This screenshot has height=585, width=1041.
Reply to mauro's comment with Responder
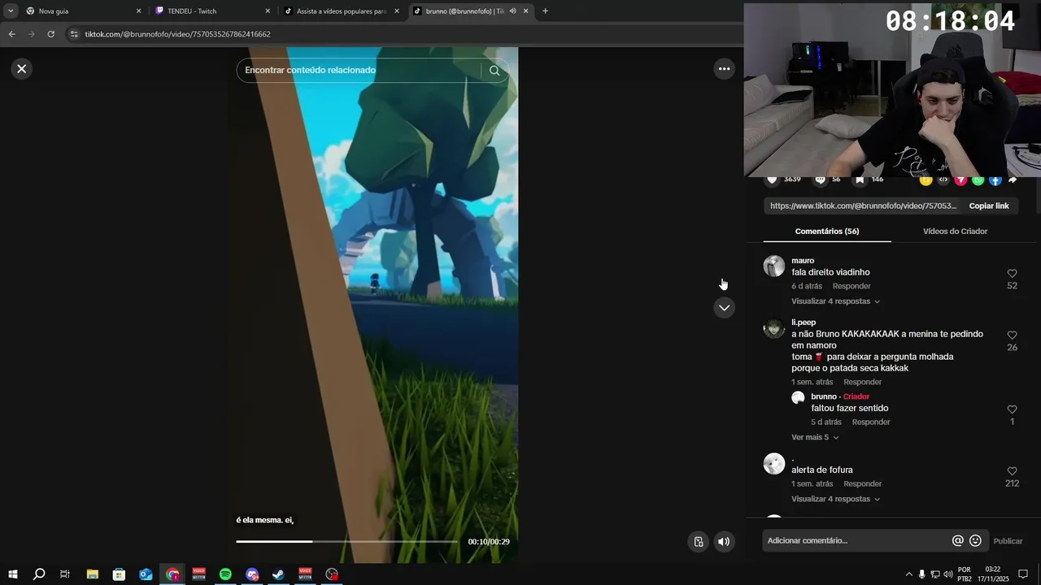pos(852,286)
